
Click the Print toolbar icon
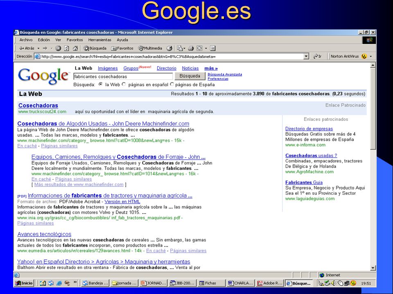[x=191, y=48]
